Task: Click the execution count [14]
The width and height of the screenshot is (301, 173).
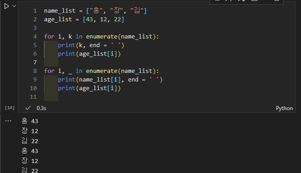Action: 10,108
